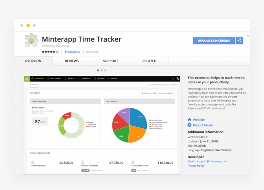Click the home icon beside Website
The width and height of the screenshot is (264, 190).
pyautogui.click(x=189, y=120)
